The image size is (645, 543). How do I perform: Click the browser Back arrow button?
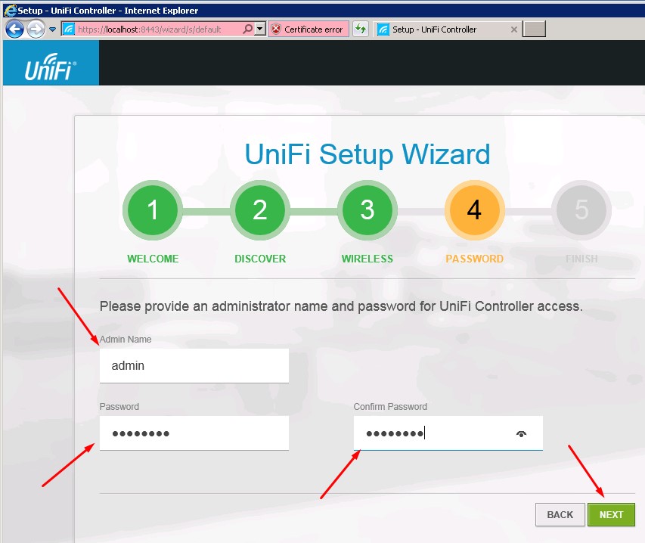(x=15, y=29)
